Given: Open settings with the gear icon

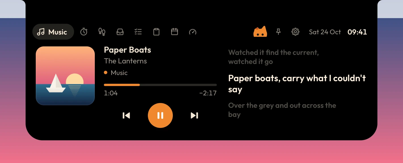Looking at the screenshot, I should (295, 32).
